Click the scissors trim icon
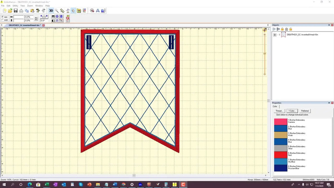Screen dimensions: 334x188 pyautogui.click(x=61, y=20)
